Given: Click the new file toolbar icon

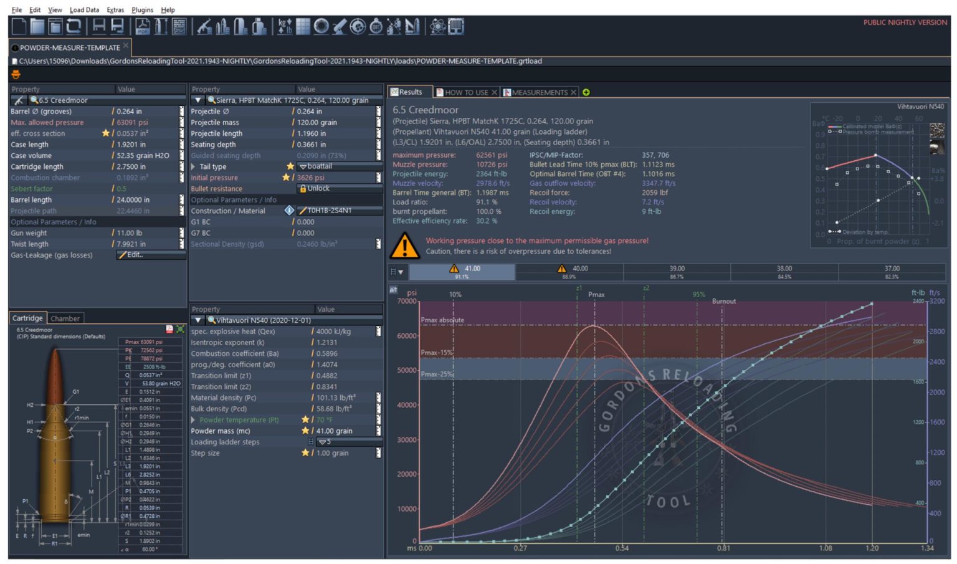Looking at the screenshot, I should click(19, 26).
